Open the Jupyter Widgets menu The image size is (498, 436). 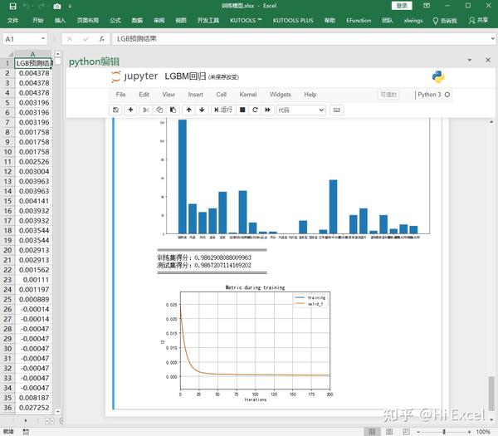281,95
